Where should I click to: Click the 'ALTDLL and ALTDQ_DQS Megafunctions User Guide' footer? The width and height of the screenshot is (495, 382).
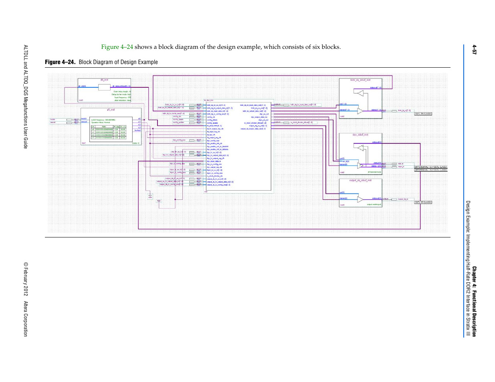26,97
